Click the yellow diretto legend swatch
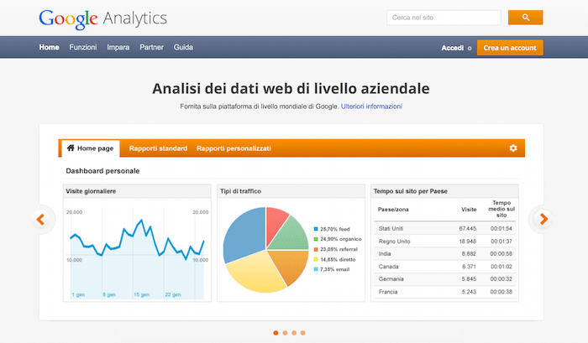The height and width of the screenshot is (343, 588). click(316, 259)
